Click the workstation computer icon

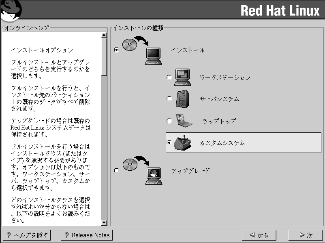tap(182, 78)
